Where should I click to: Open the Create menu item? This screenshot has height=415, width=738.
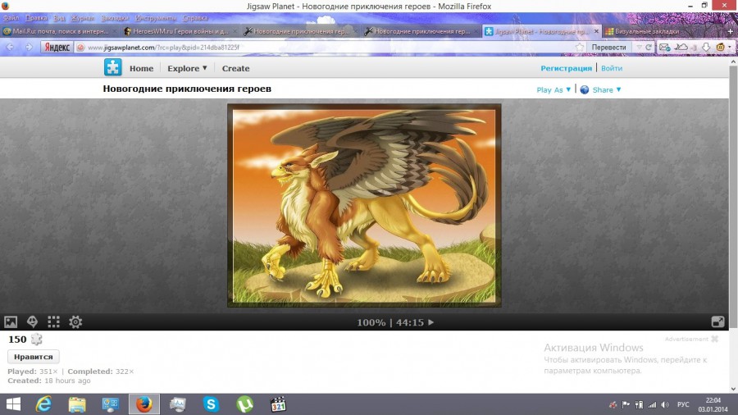(235, 69)
